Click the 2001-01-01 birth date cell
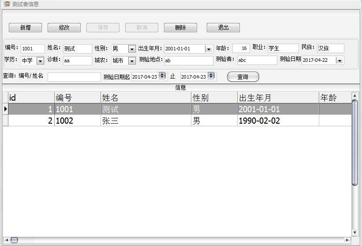Image resolution: width=362 pixels, height=246 pixels. click(278, 109)
